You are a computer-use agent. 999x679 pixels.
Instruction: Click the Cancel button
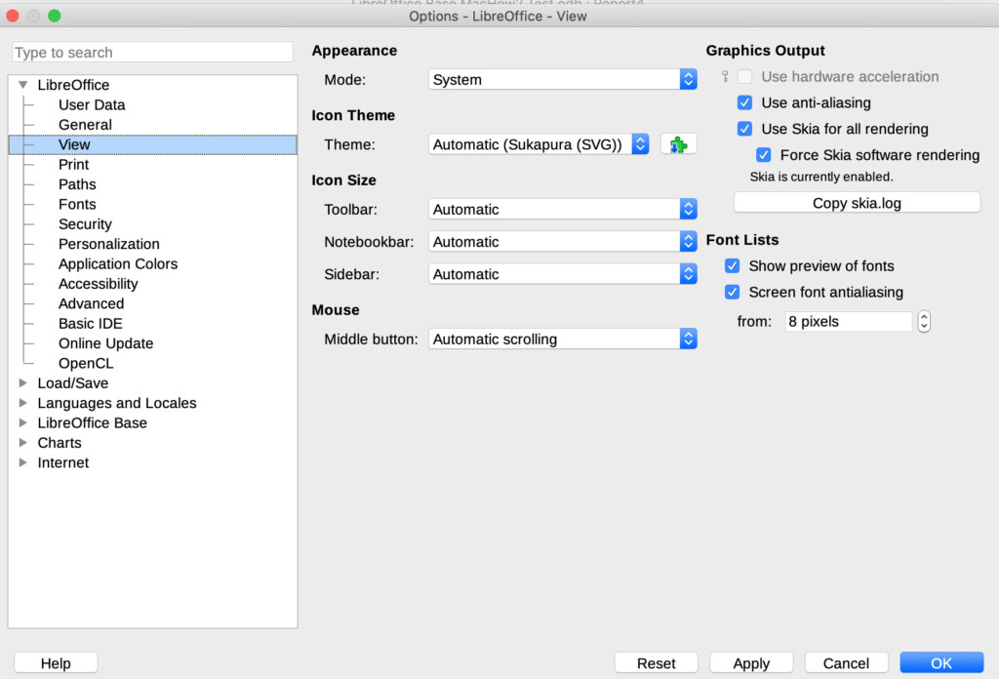[846, 663]
